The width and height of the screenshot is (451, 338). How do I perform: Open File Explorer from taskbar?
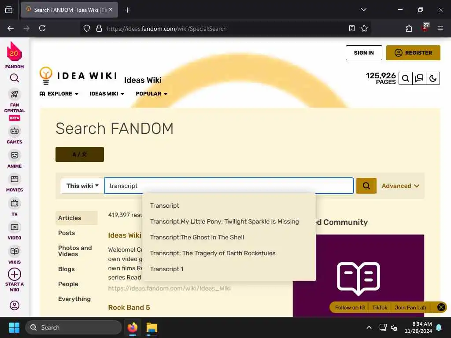(152, 327)
